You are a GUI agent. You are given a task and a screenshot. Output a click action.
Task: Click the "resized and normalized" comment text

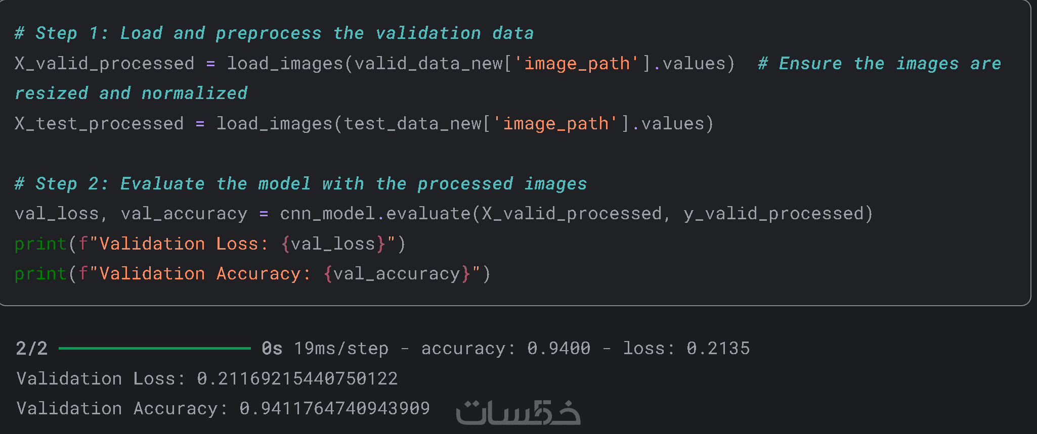click(131, 93)
